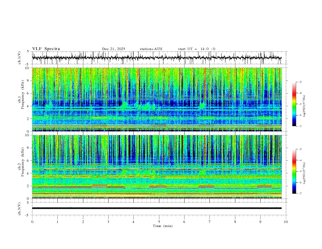Viewport: 322px width, 249px height.
Task: Click inside the ch.2 spectrogram panel
Action: click(x=157, y=167)
